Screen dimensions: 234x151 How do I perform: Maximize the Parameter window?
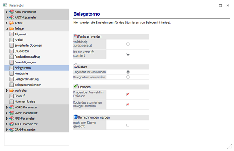pyautogui.click(x=221, y=5)
